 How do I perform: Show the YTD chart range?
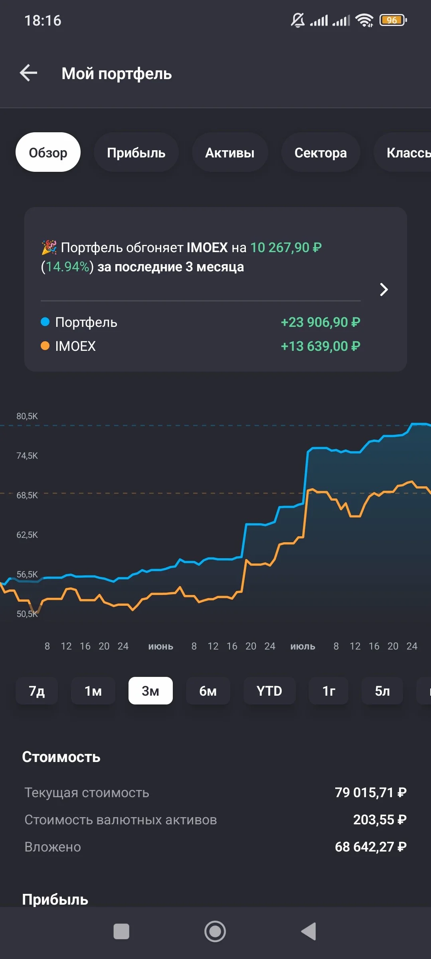(269, 691)
